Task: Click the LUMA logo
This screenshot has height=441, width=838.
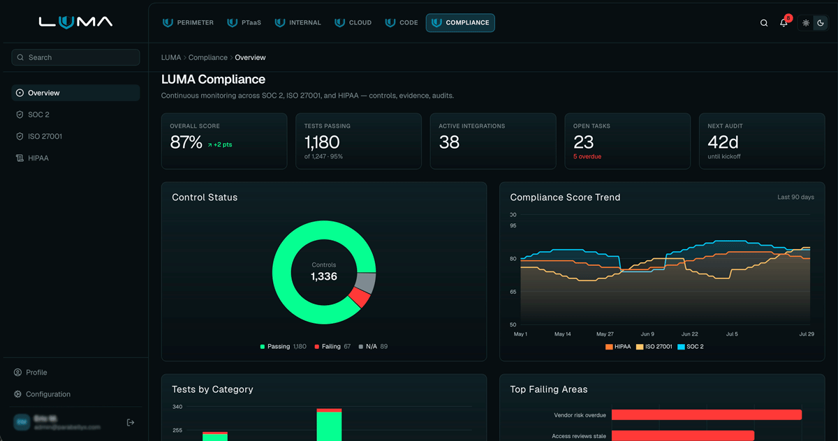Action: tap(75, 22)
